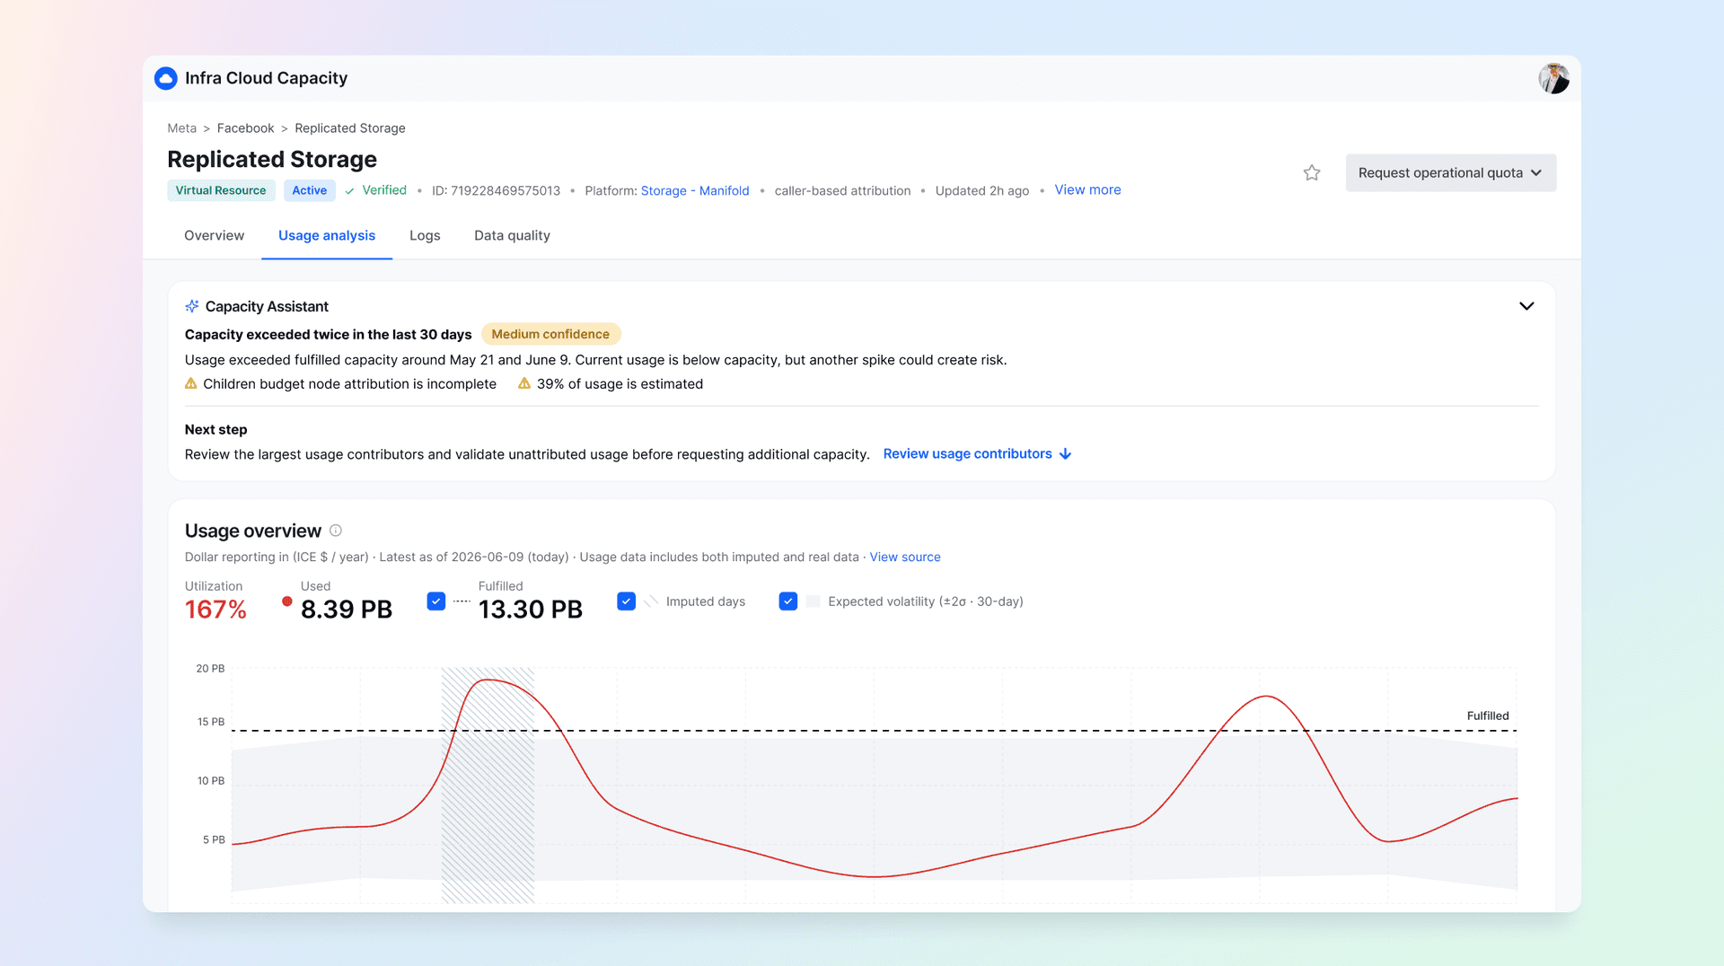Select the Usage analysis tab
1724x966 pixels.
coord(327,235)
